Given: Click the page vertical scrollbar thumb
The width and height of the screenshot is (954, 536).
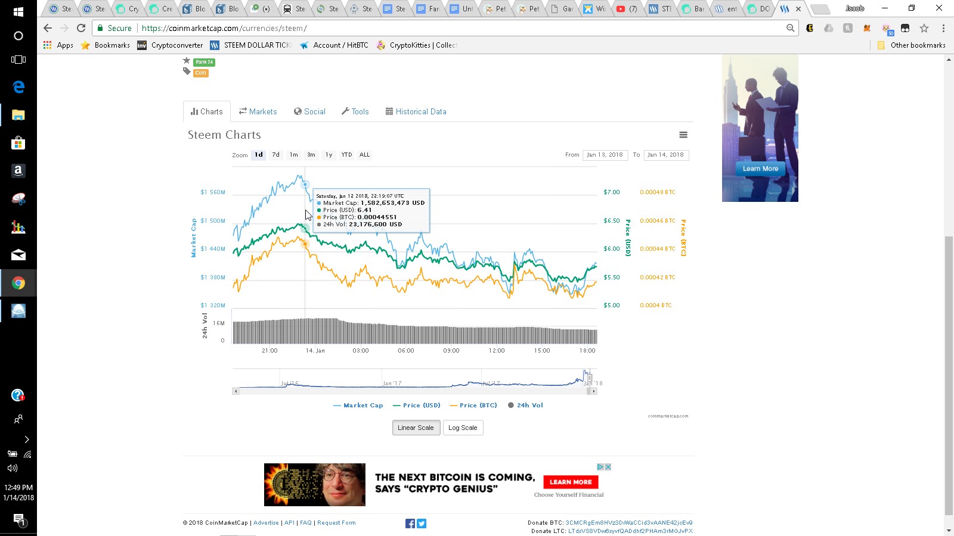Looking at the screenshot, I should (x=949, y=375).
